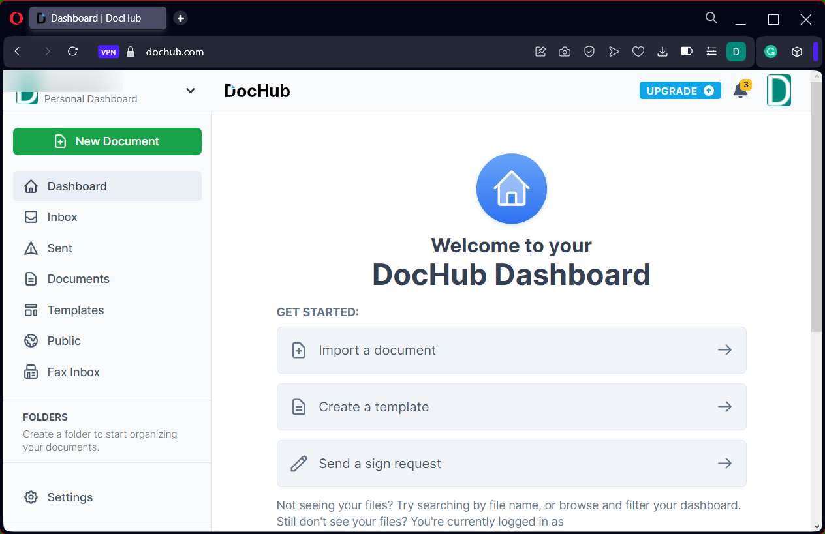The width and height of the screenshot is (825, 534).
Task: Click the DocHub logo
Action: pyautogui.click(x=257, y=91)
